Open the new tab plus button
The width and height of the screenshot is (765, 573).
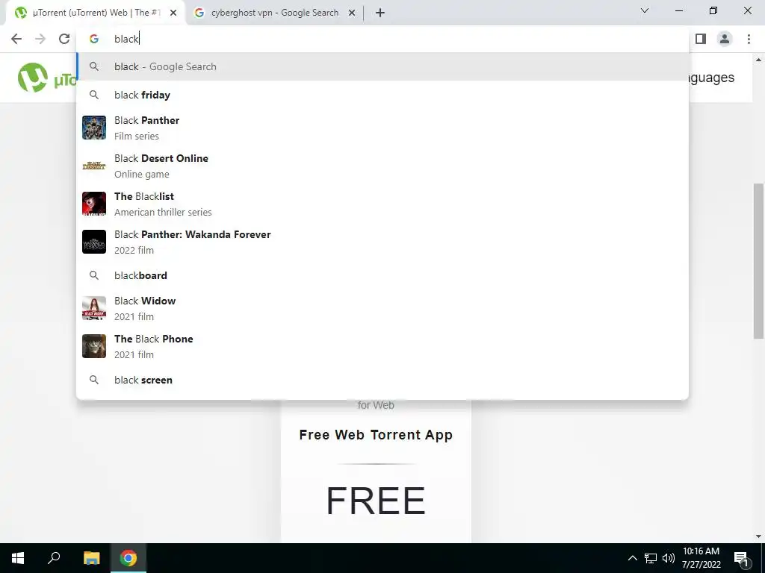(x=380, y=13)
